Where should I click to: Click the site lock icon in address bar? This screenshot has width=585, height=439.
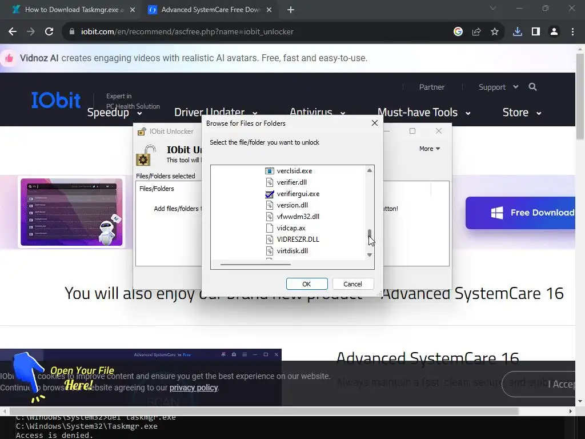click(x=72, y=32)
